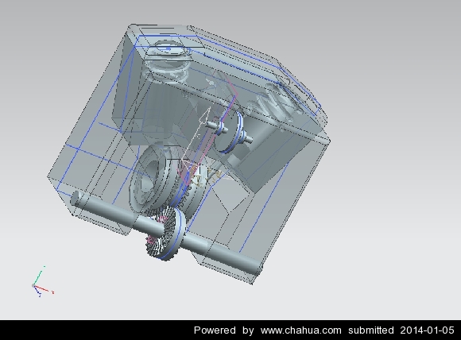Screen dimensions: 461x340
Task: Click the Powered by caption text
Action: click(223, 330)
